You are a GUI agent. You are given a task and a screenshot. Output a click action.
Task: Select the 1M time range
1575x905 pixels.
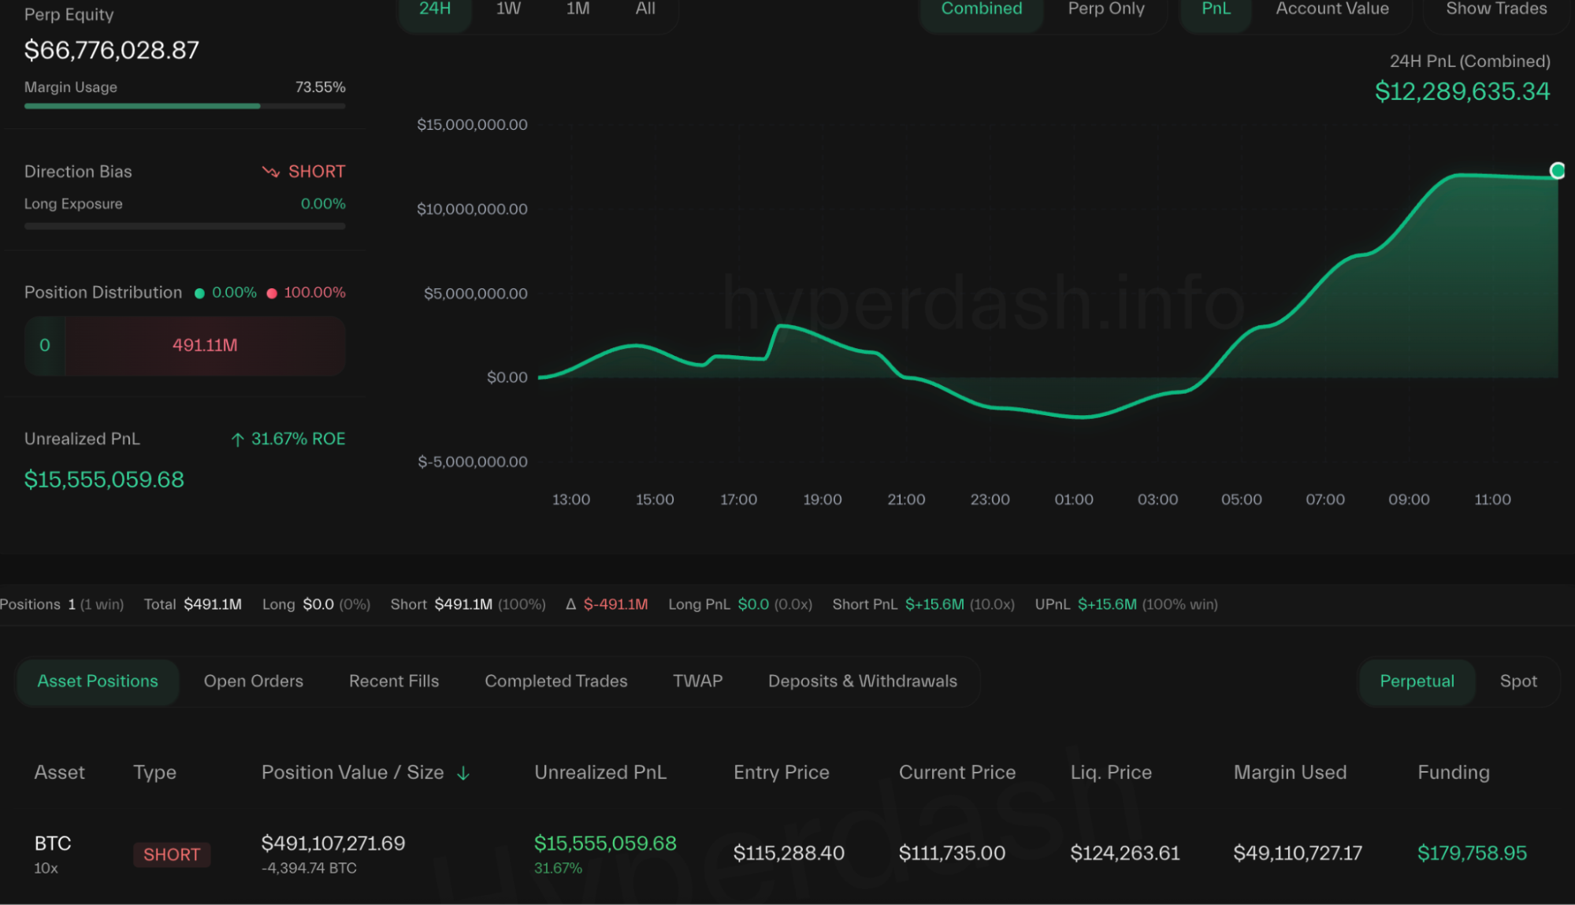(x=578, y=9)
